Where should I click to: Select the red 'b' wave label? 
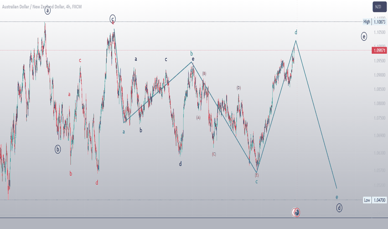click(71, 174)
